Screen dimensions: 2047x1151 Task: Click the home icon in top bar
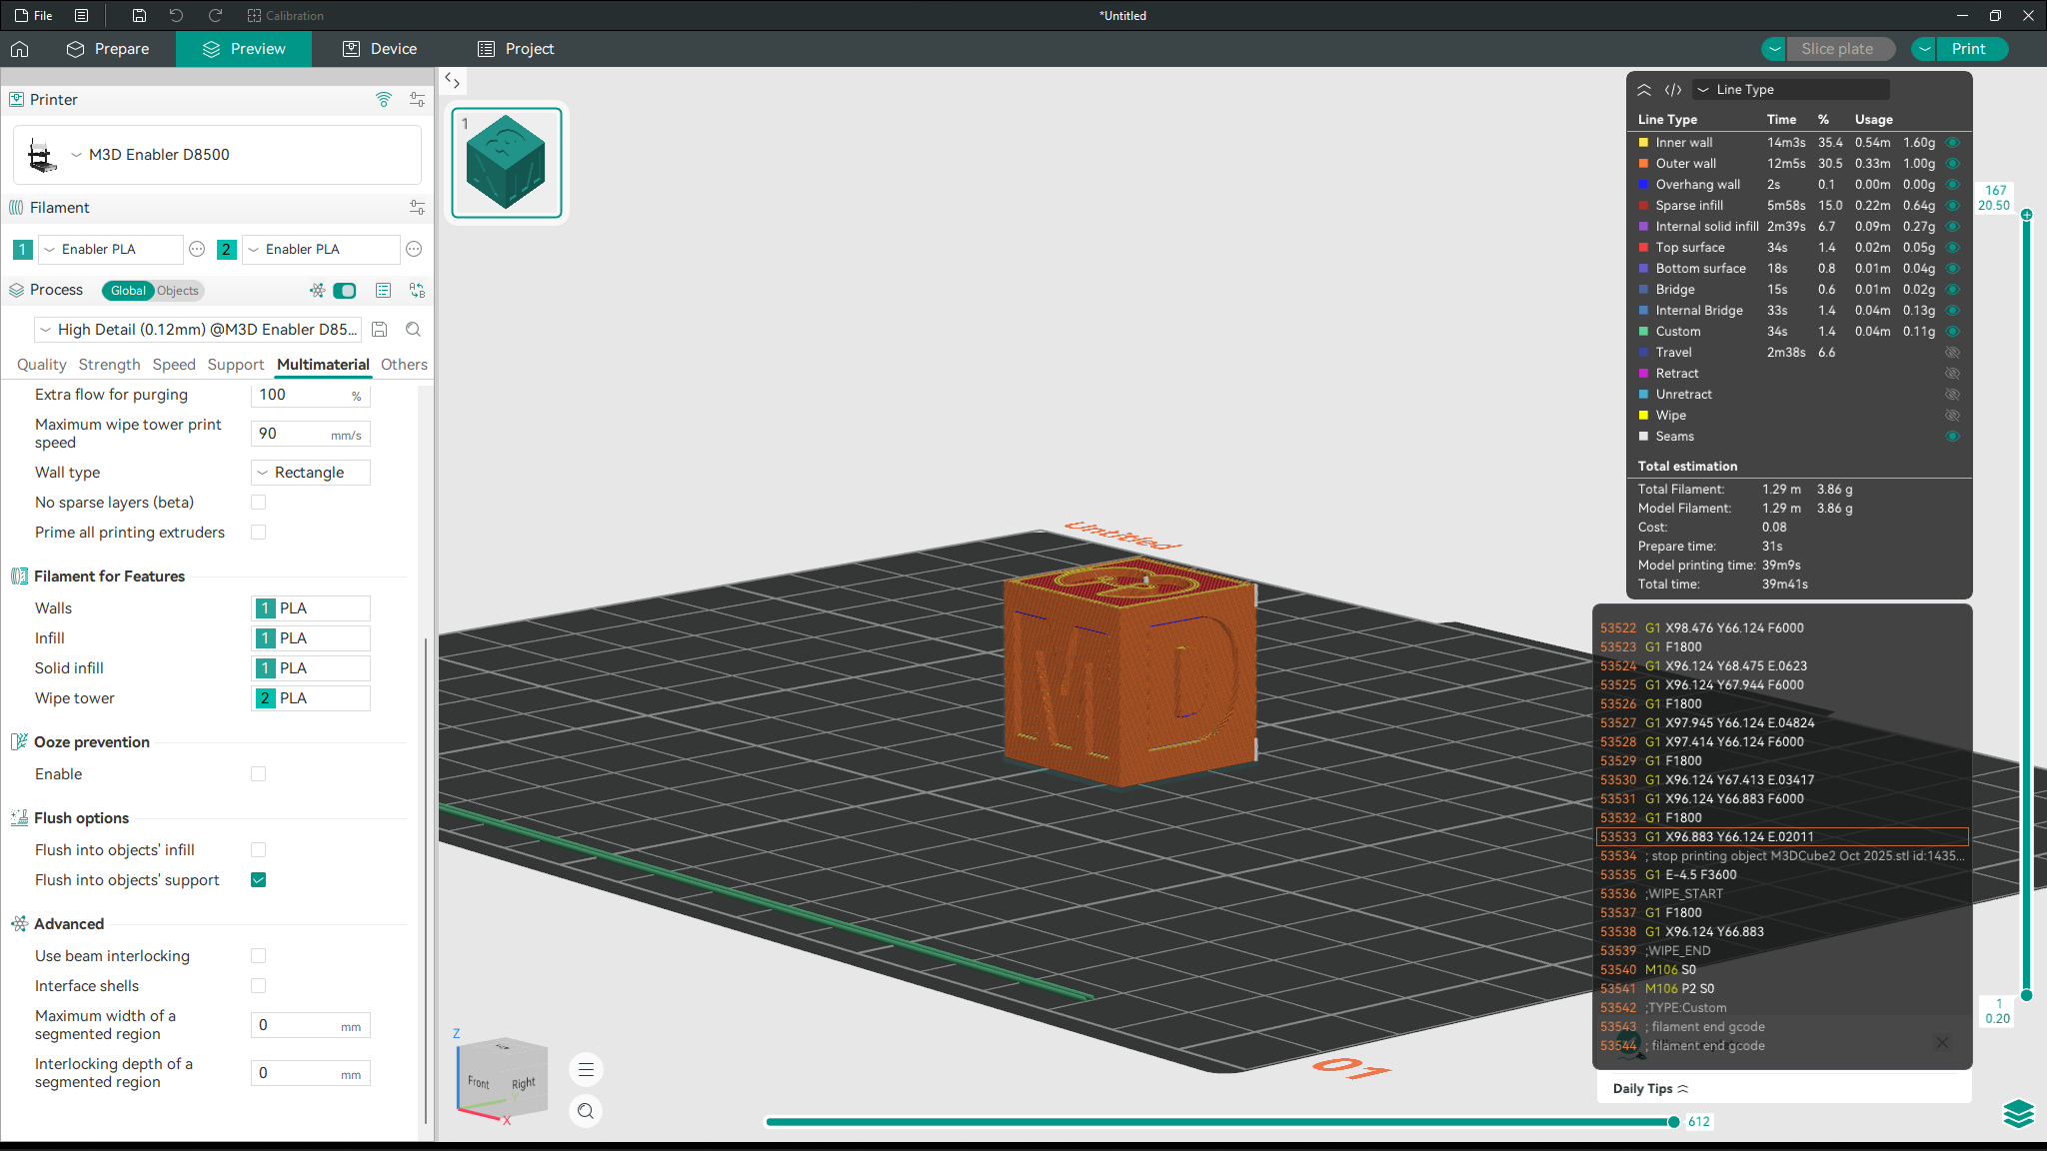click(x=20, y=49)
